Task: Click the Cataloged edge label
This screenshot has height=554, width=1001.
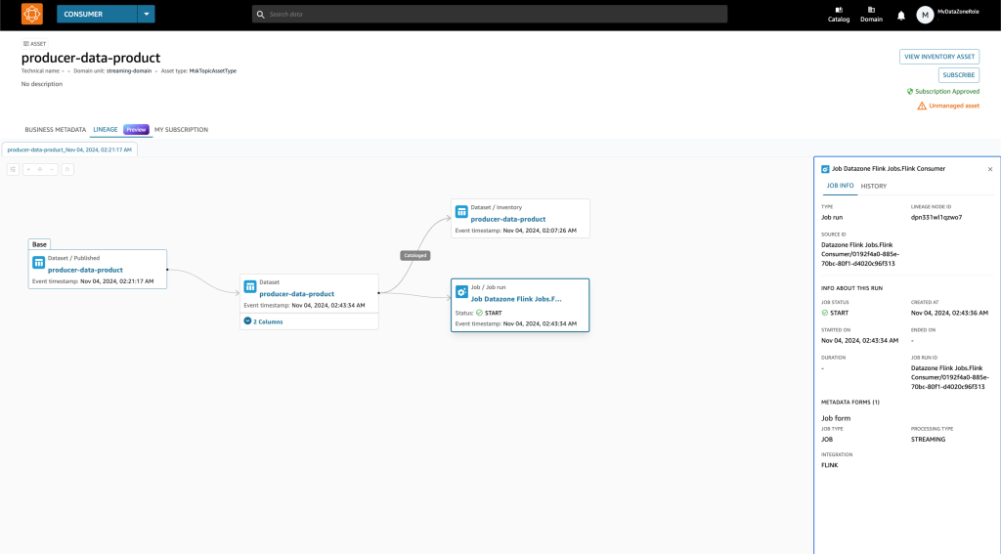Action: (414, 255)
